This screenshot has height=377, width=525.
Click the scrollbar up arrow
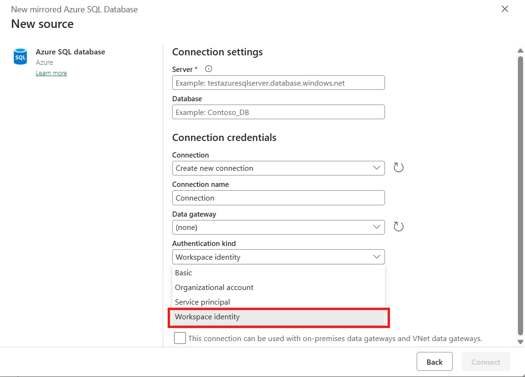click(520, 51)
